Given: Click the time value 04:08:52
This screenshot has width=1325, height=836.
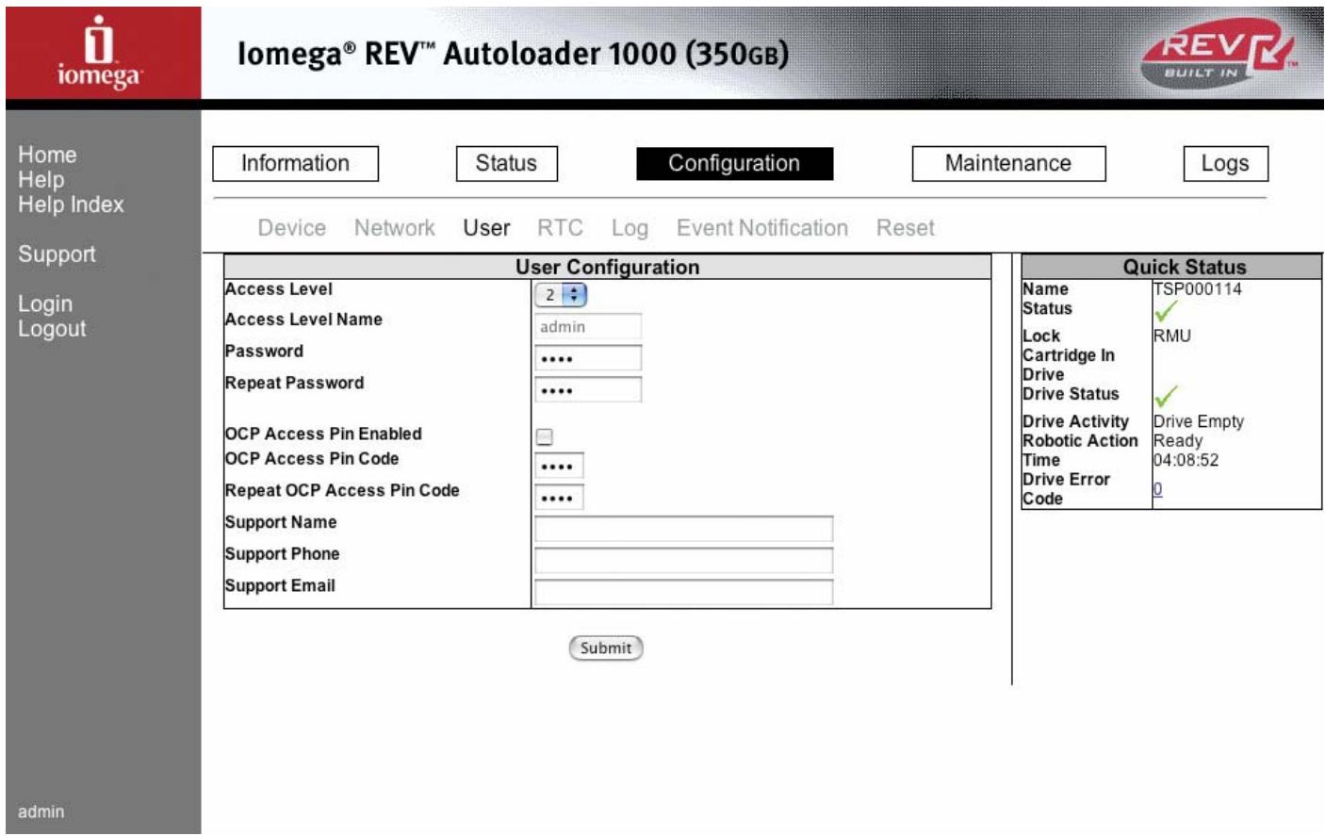Looking at the screenshot, I should pyautogui.click(x=1186, y=460).
